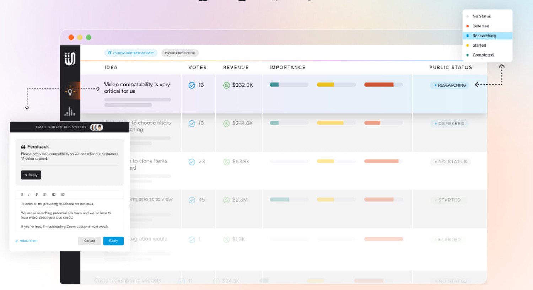Open the RESEARCHING public status dropdown
This screenshot has height=290, width=533.
449,85
